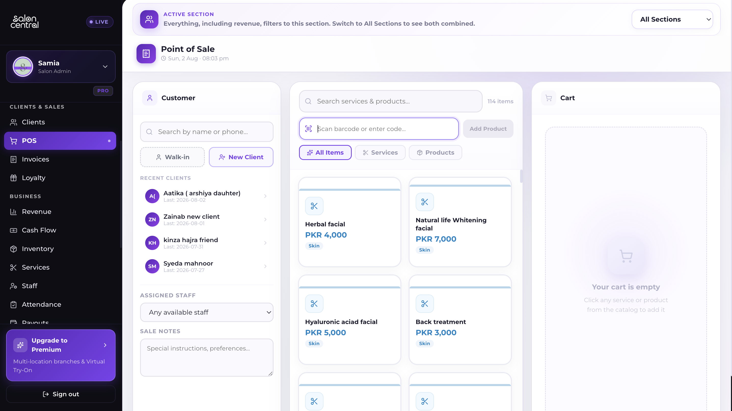The height and width of the screenshot is (411, 732).
Task: Expand the Samia account menu chevron
Action: pyautogui.click(x=105, y=67)
